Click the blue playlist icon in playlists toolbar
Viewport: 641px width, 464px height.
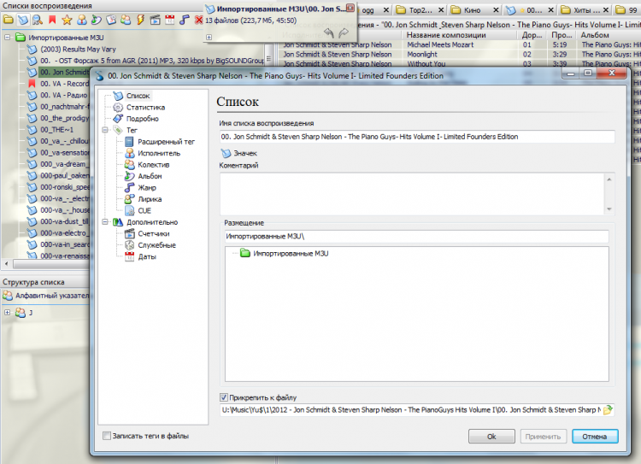(x=23, y=19)
